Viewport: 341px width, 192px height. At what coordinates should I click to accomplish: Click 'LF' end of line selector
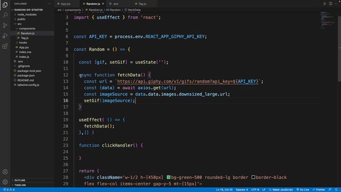(264, 190)
